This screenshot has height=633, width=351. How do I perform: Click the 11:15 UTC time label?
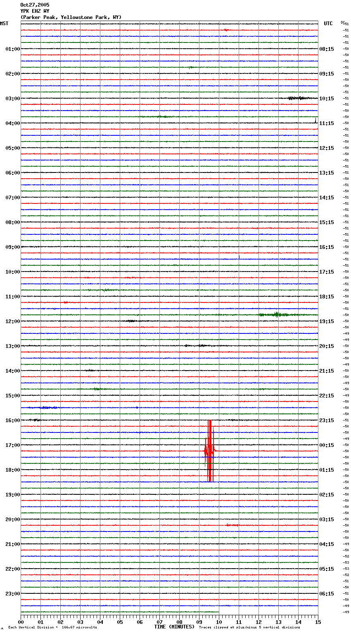coord(327,123)
